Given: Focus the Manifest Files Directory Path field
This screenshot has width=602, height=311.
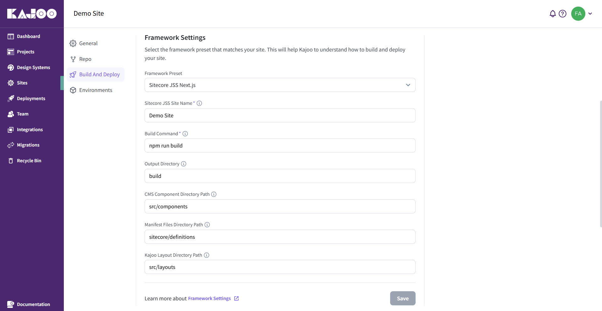Looking at the screenshot, I should tap(280, 237).
